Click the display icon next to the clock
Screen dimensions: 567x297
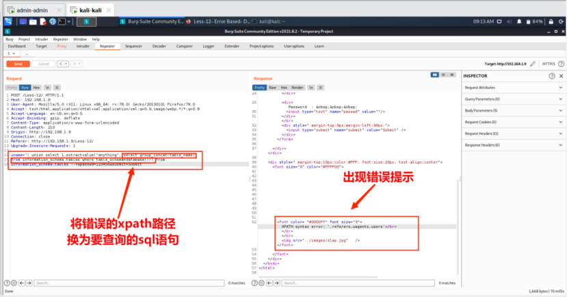click(x=499, y=22)
